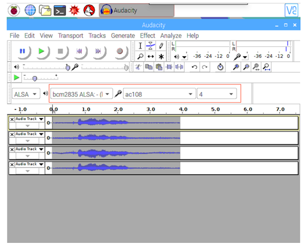Open the bcm2835 ALSA output device dropdown
The width and height of the screenshot is (304, 244).
(x=81, y=94)
